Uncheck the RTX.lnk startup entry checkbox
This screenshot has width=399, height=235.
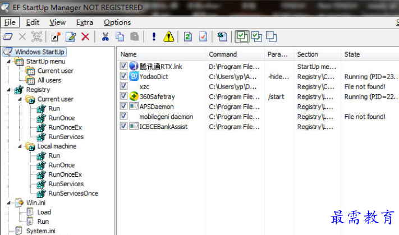click(x=123, y=66)
